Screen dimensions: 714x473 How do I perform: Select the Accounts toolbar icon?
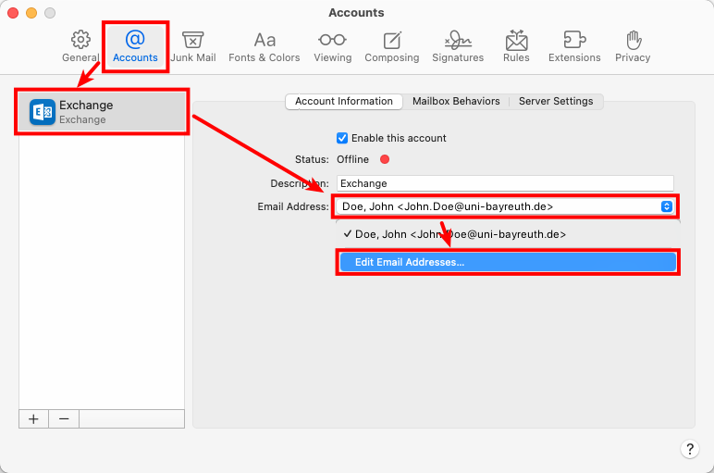[x=135, y=46]
